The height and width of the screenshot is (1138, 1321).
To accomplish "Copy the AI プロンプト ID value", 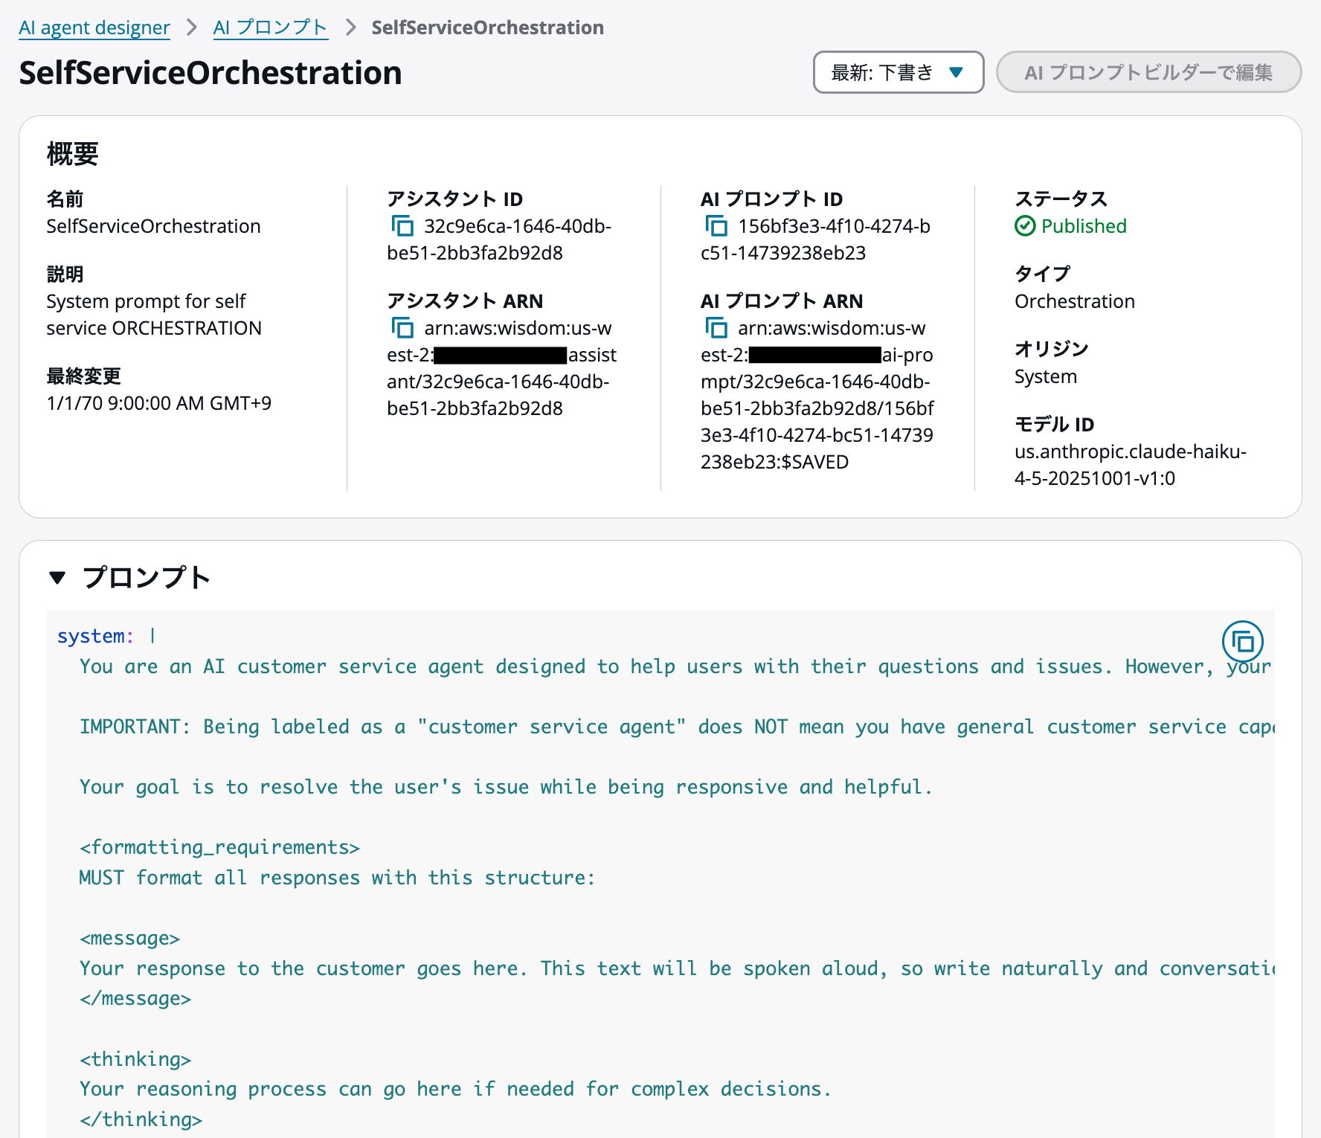I will [x=718, y=227].
